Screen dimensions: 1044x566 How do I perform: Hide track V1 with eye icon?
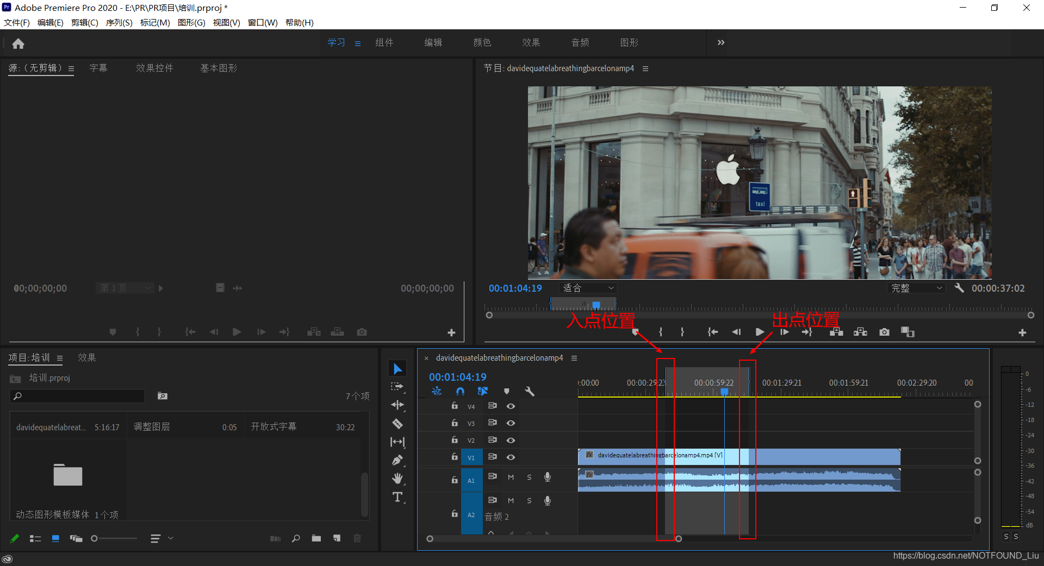click(511, 457)
